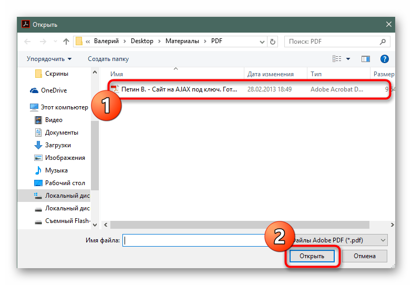Image resolution: width=412 pixels, height=285 pixels.
Task: Click the Видео filmstrip icon
Action: click(38, 120)
